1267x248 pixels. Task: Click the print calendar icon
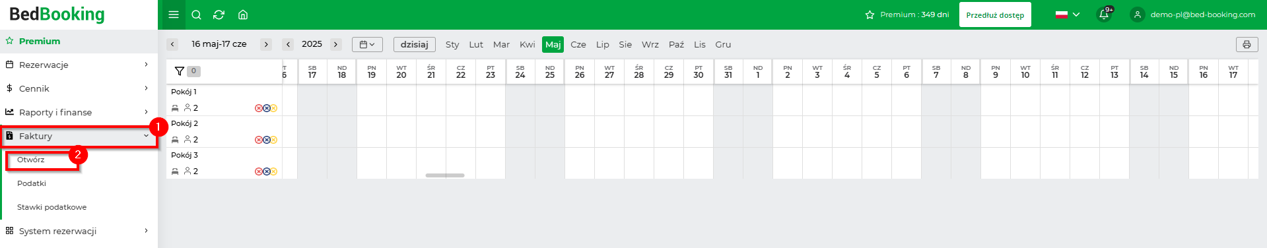click(x=1247, y=44)
